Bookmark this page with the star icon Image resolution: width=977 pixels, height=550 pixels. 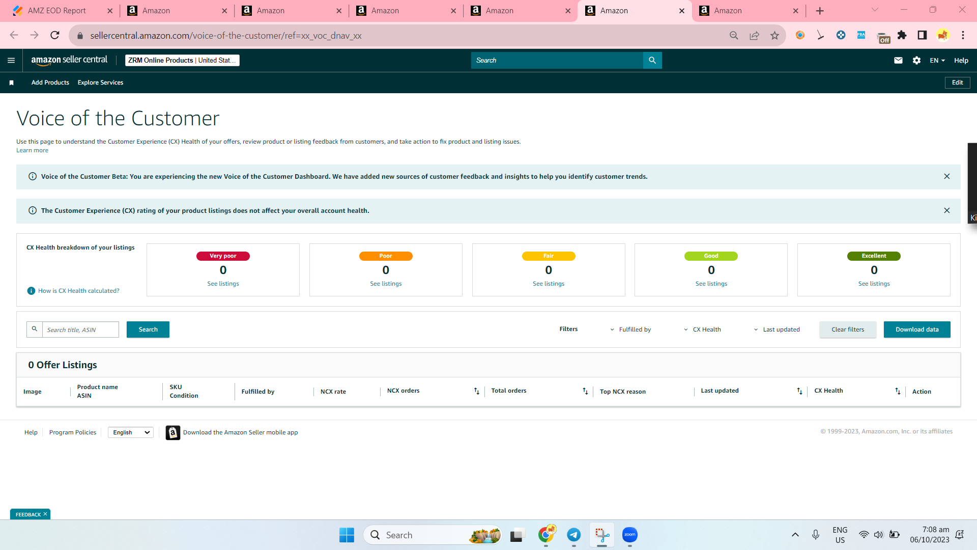(x=774, y=35)
